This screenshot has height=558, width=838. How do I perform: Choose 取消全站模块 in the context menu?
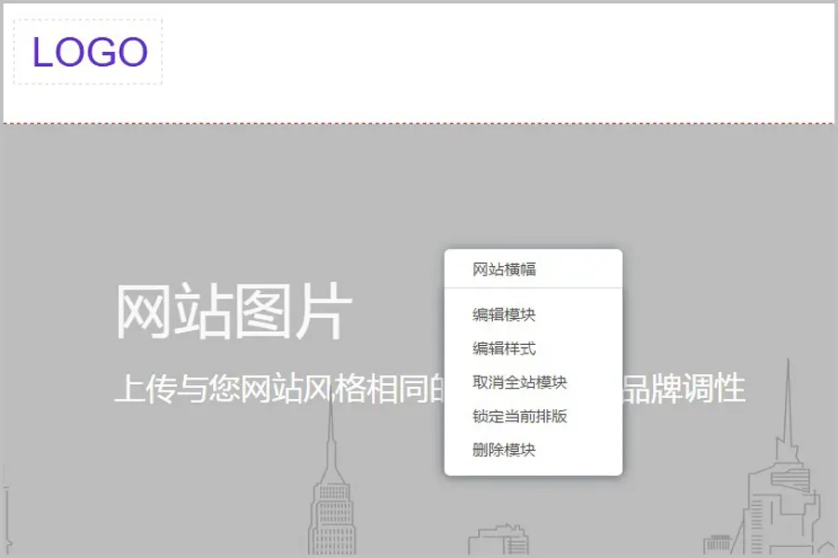pyautogui.click(x=520, y=382)
